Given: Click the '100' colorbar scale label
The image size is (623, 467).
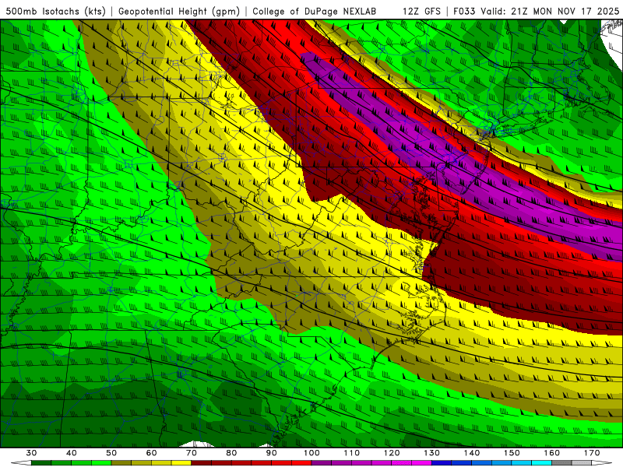Looking at the screenshot, I should click(x=311, y=453).
